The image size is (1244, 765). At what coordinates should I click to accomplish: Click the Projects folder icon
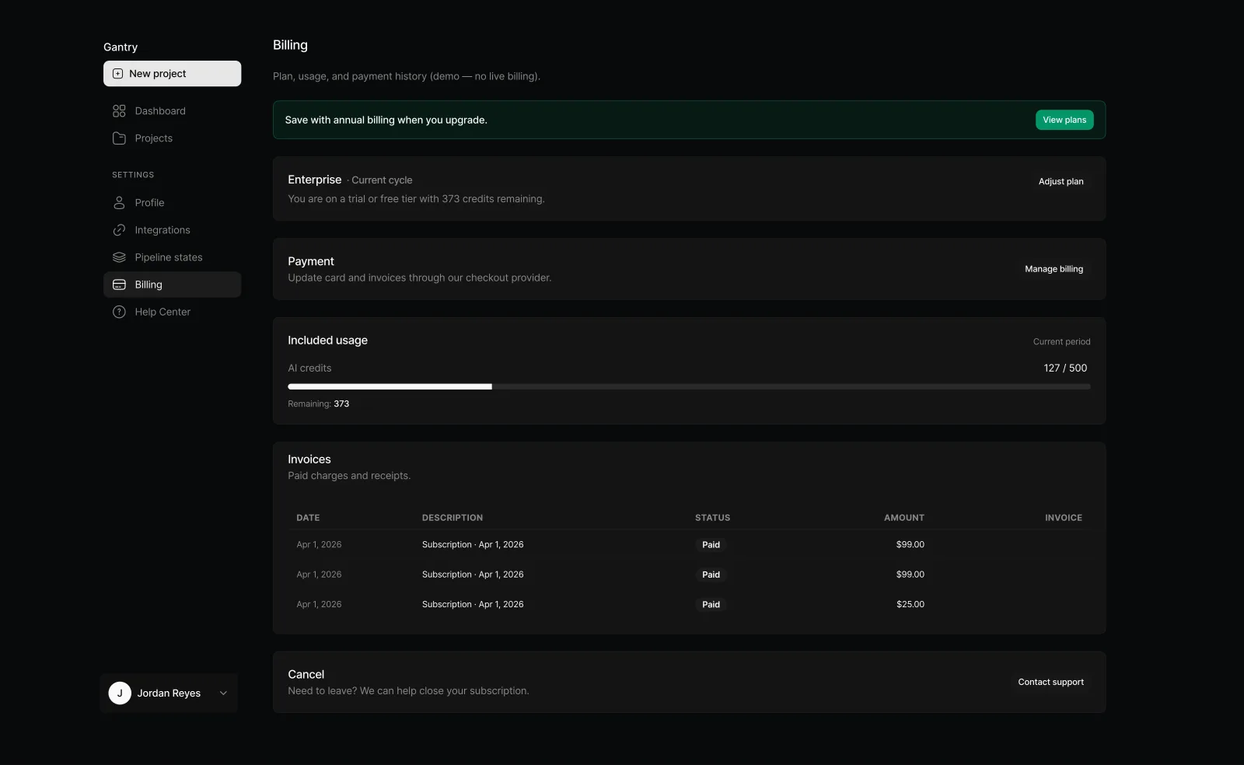point(119,138)
